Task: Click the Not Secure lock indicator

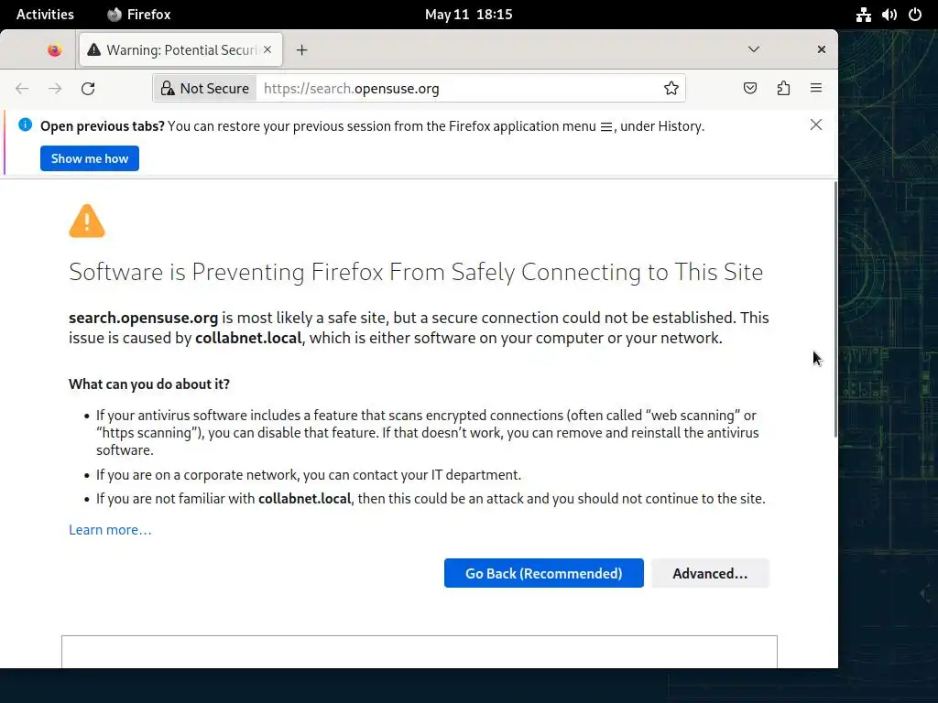Action: click(205, 89)
